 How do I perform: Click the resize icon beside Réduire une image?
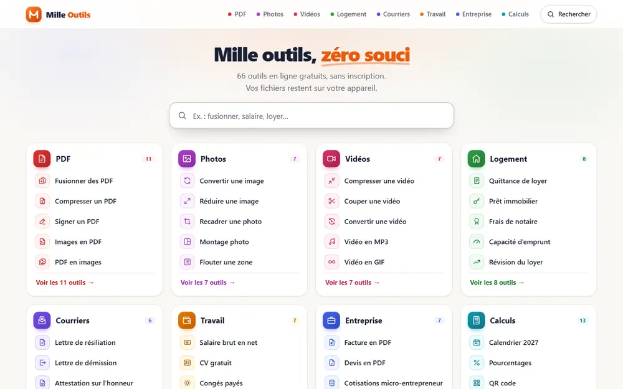tap(187, 201)
